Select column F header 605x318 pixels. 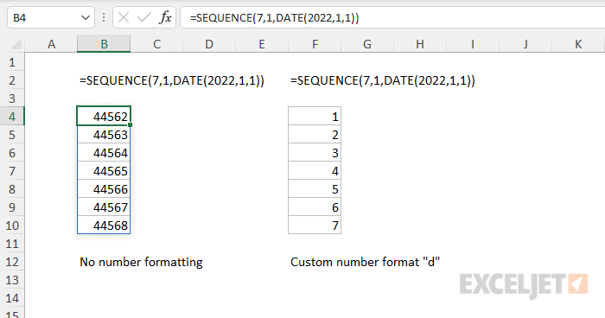click(x=315, y=44)
